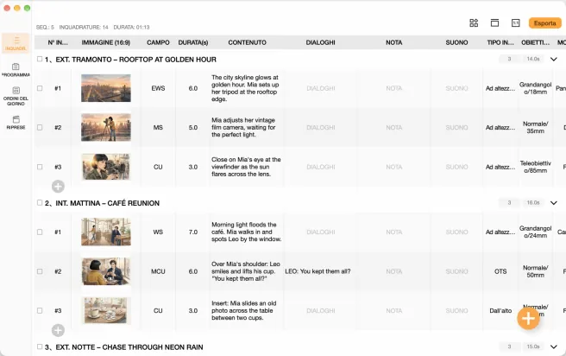The width and height of the screenshot is (566, 356).
Task: Click the dialogue 'LEO: You kept them all?'
Action: pyautogui.click(x=318, y=271)
